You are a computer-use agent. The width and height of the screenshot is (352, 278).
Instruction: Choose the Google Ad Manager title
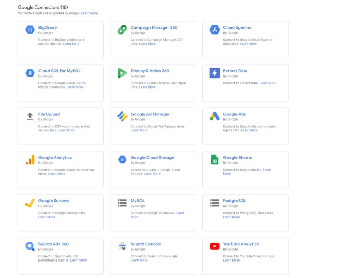pyautogui.click(x=150, y=114)
